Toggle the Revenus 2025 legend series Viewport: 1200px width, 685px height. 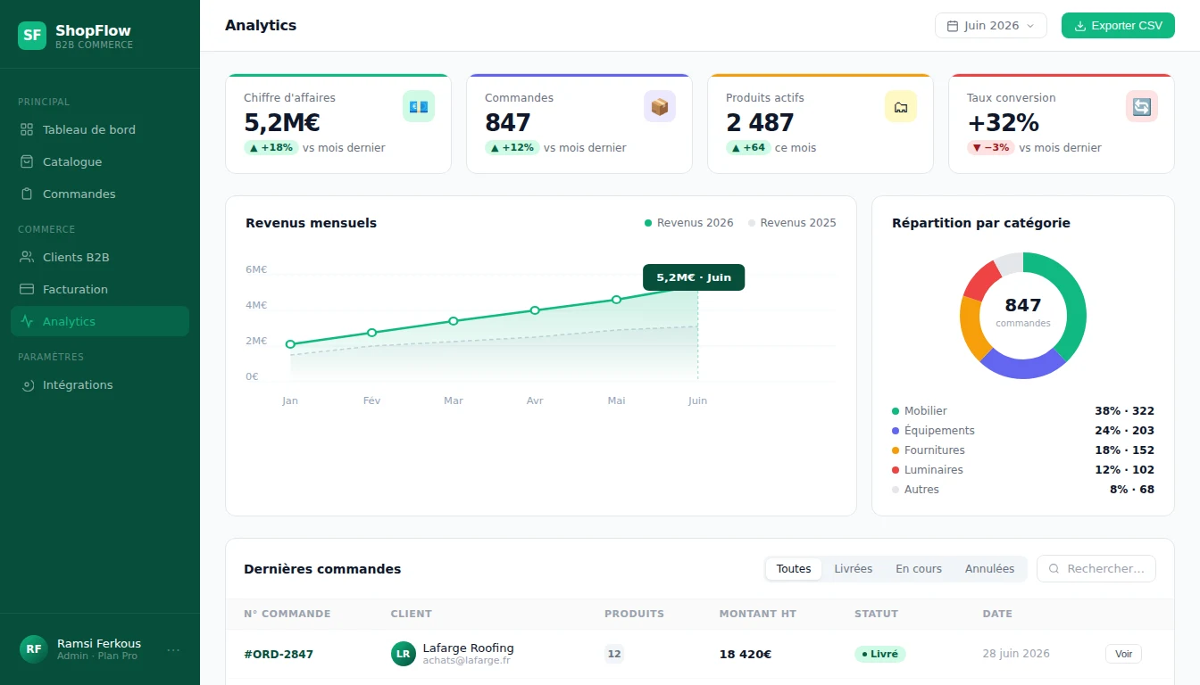click(x=792, y=223)
